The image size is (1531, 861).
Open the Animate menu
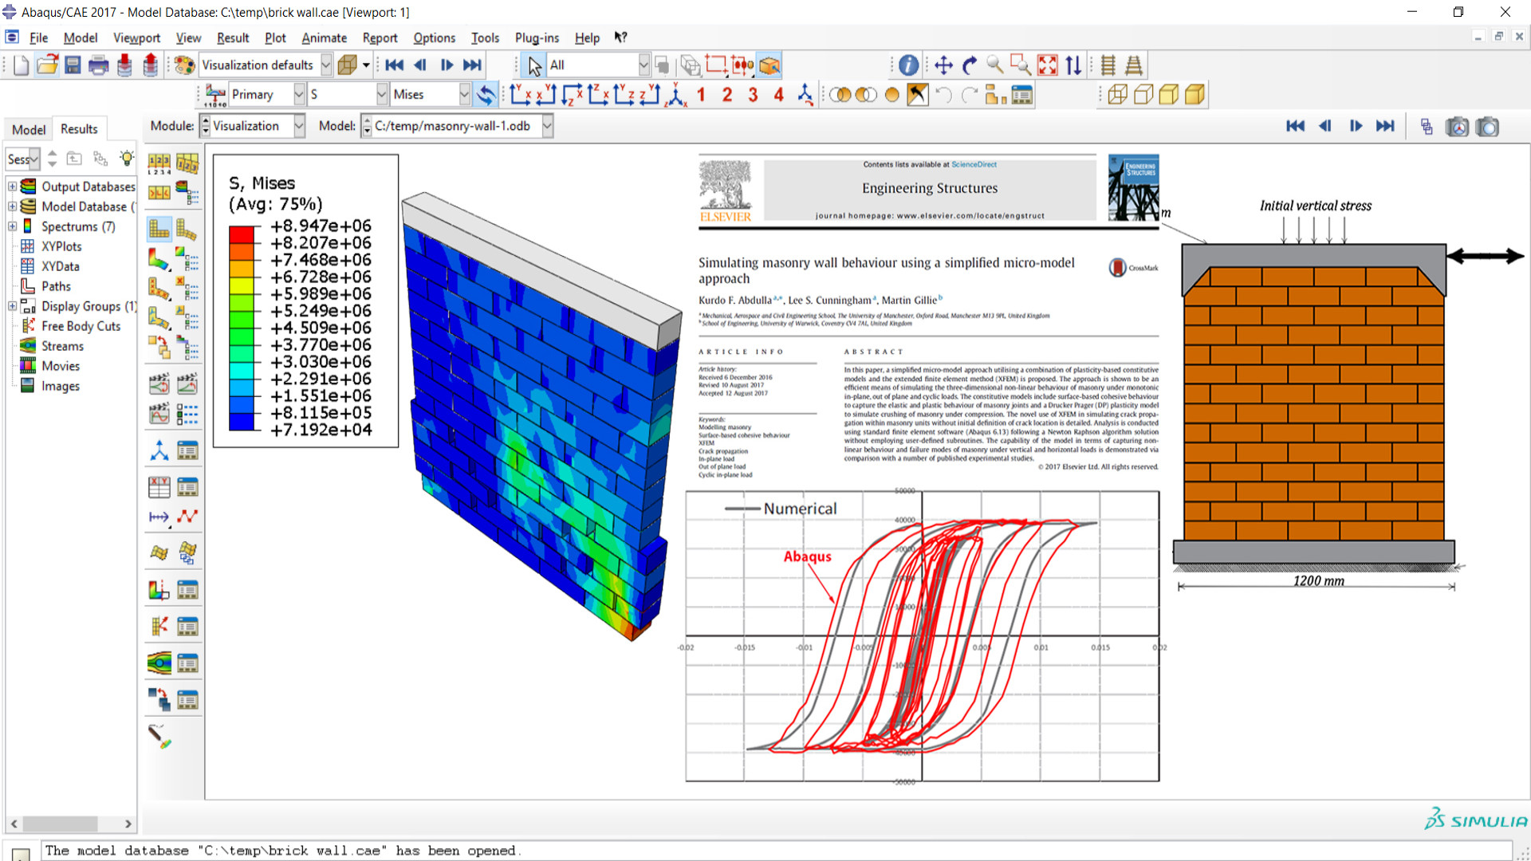pyautogui.click(x=324, y=37)
